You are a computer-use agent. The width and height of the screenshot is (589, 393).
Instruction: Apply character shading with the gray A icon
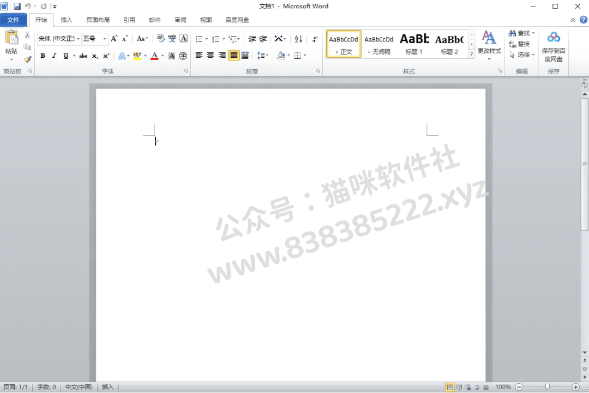tap(172, 56)
